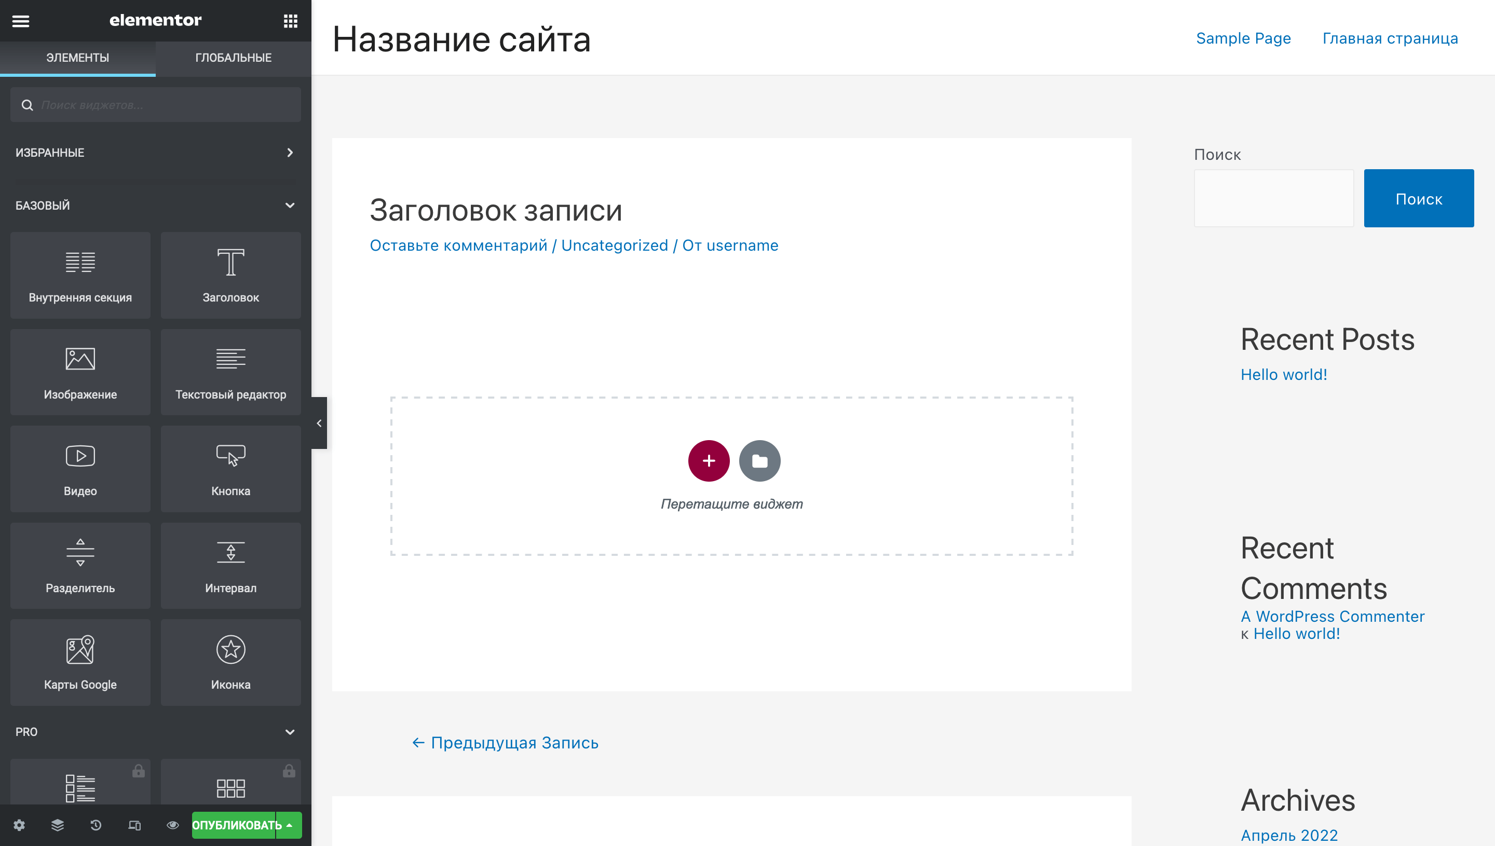This screenshot has height=846, width=1495.
Task: Open publish options arrow next to ОПУБЛИКОВАТЬ
Action: click(x=289, y=825)
